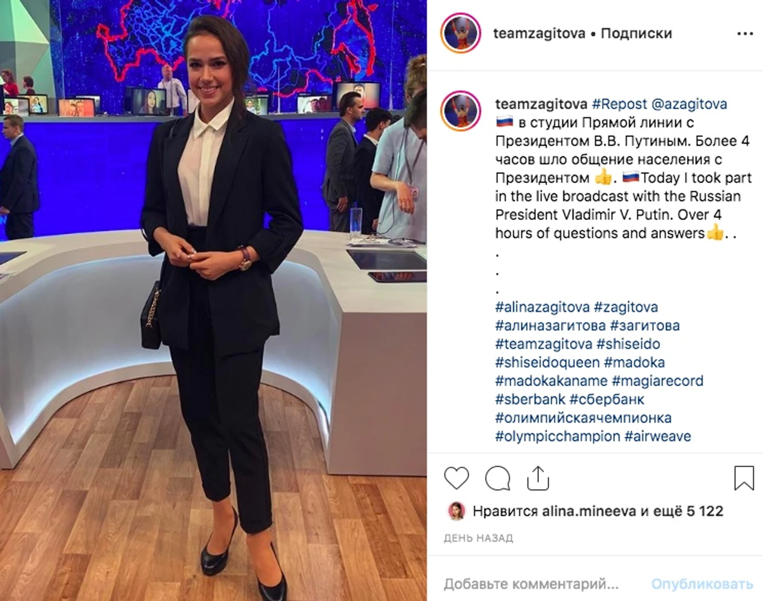Click the Опубликовать post button
This screenshot has height=601, width=763.
[x=702, y=584]
